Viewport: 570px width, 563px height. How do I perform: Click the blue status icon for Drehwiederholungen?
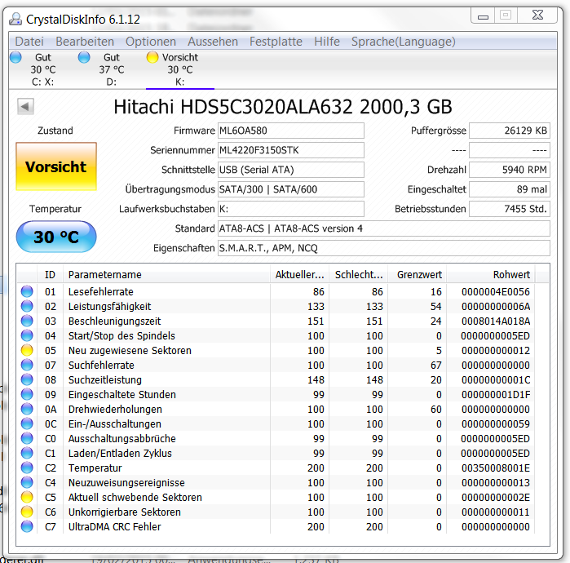tap(27, 409)
